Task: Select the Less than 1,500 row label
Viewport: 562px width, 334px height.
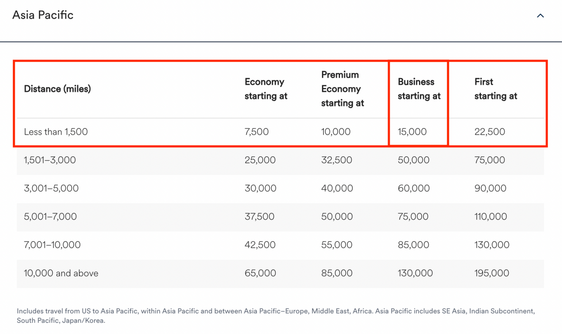Action: coord(56,132)
